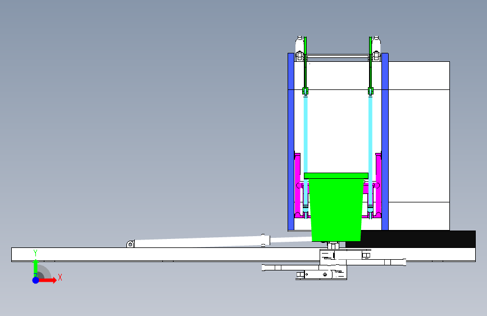Pick the right blue vertical column

pyautogui.click(x=385, y=142)
